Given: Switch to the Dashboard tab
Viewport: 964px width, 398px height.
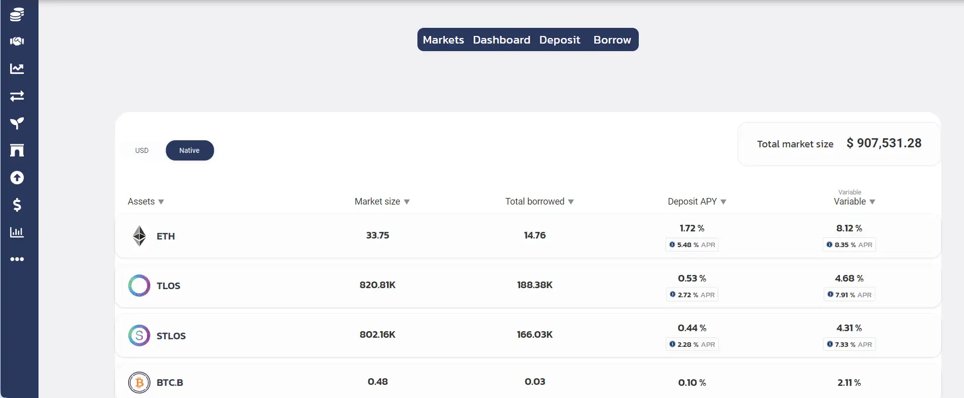Looking at the screenshot, I should click(501, 40).
